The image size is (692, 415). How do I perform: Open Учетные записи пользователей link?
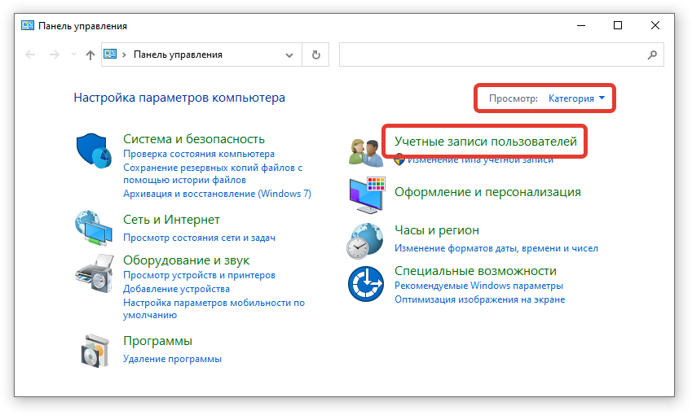[485, 142]
